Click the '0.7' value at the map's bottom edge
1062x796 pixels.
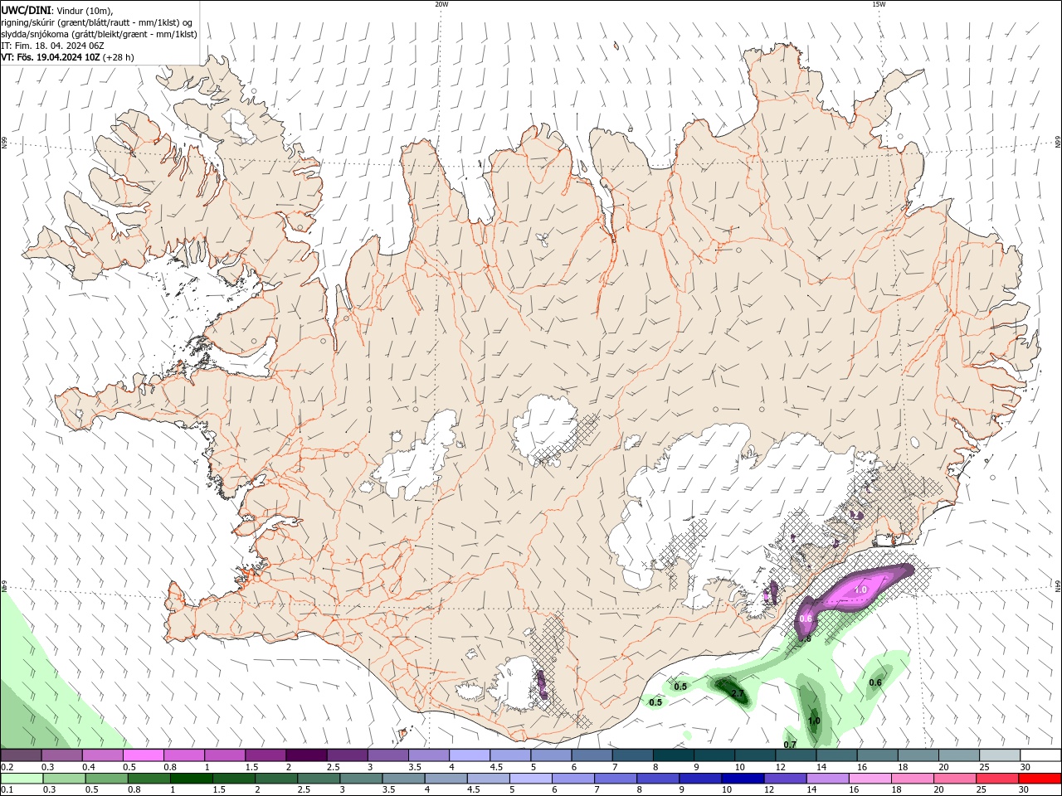click(x=790, y=745)
